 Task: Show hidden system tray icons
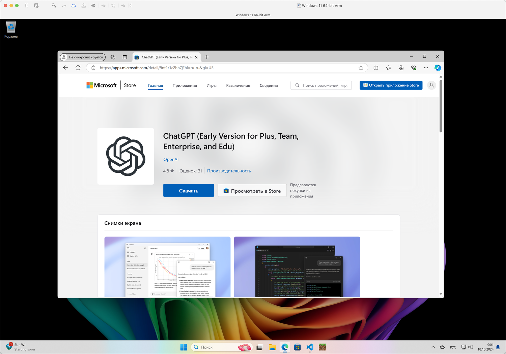433,347
